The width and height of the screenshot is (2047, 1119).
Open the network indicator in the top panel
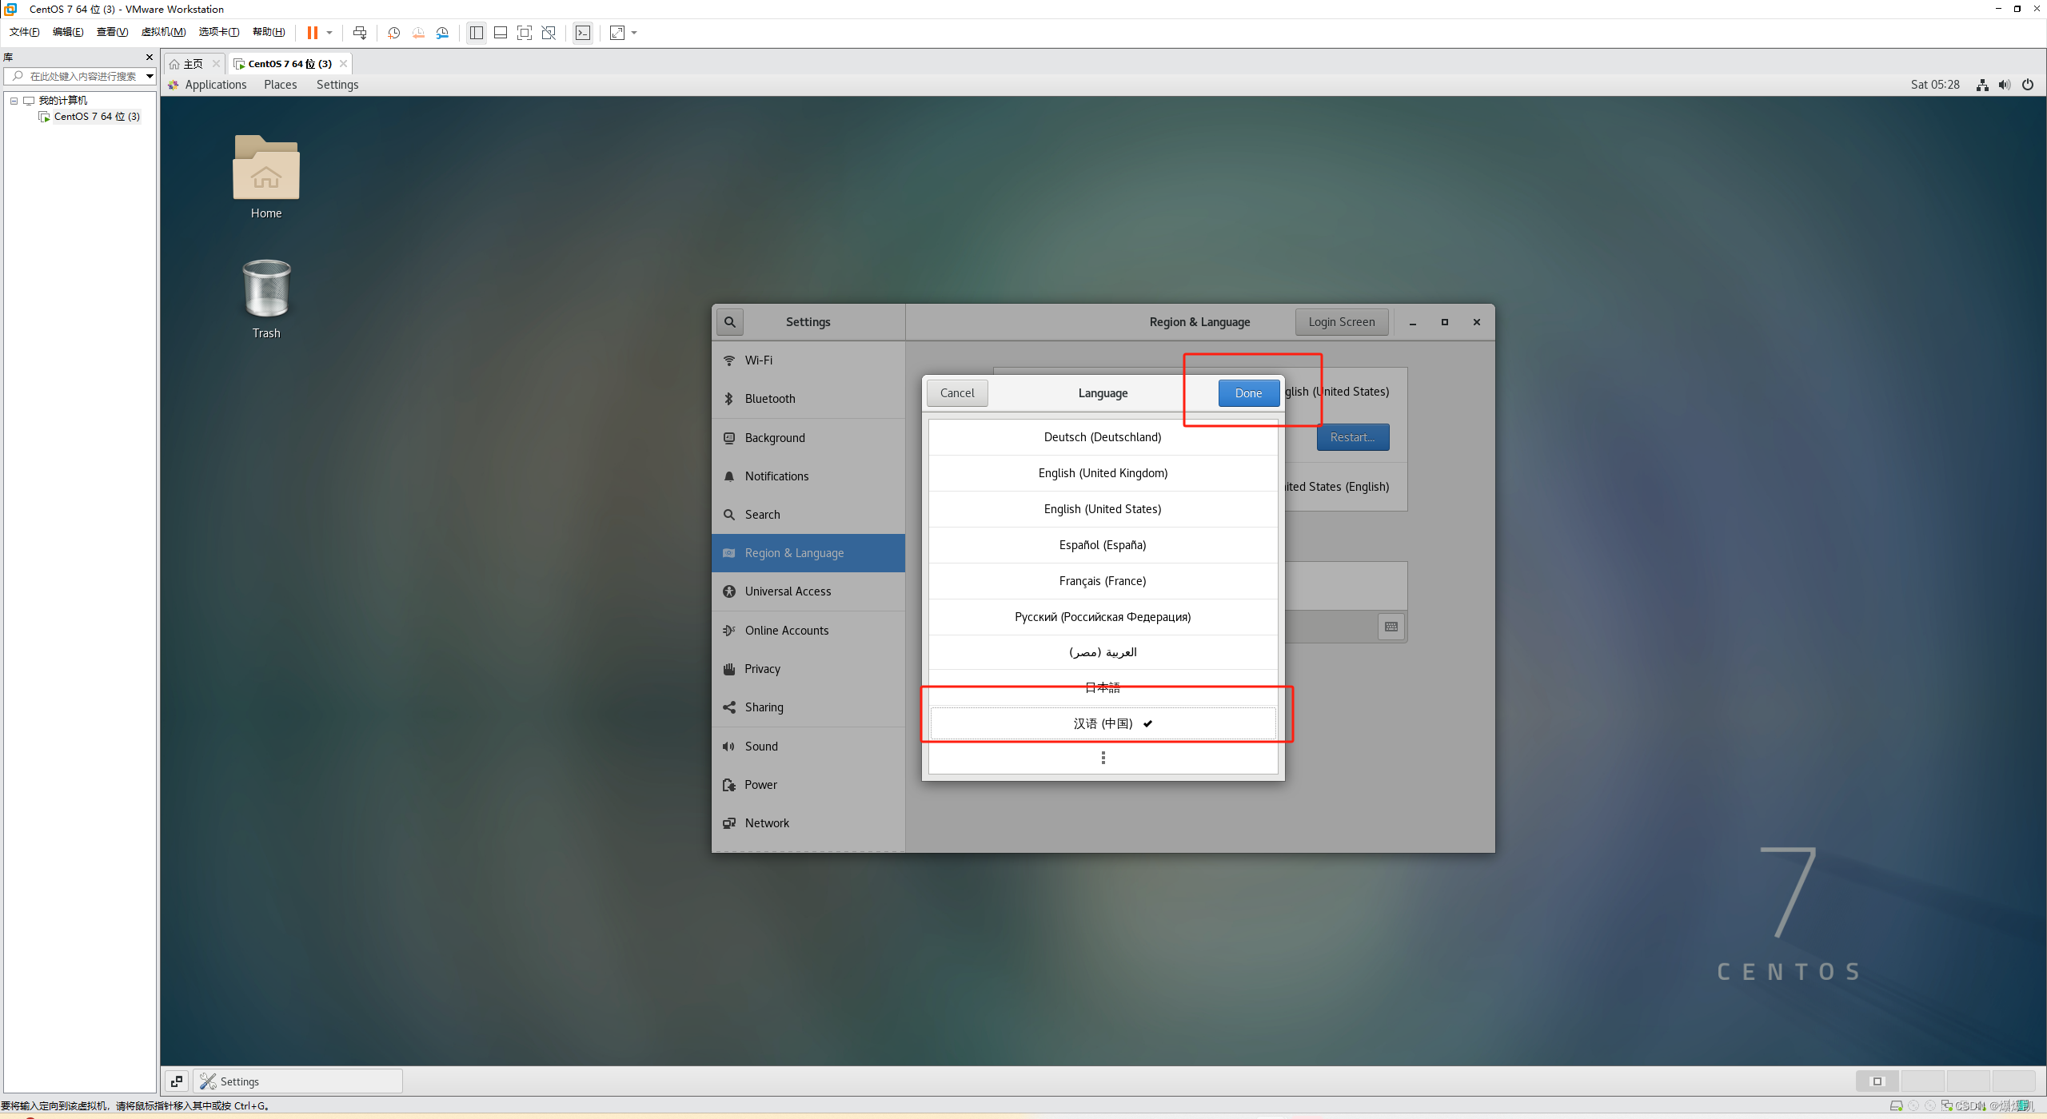point(1982,85)
